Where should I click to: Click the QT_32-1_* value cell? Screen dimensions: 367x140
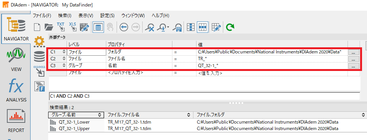(272, 66)
